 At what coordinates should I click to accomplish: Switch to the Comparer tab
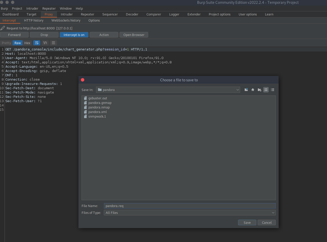pos(153,14)
